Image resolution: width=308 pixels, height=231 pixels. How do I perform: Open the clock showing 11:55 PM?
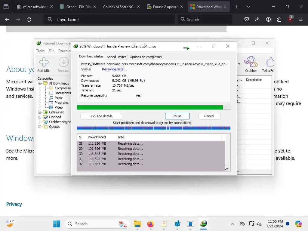[x=275, y=224]
